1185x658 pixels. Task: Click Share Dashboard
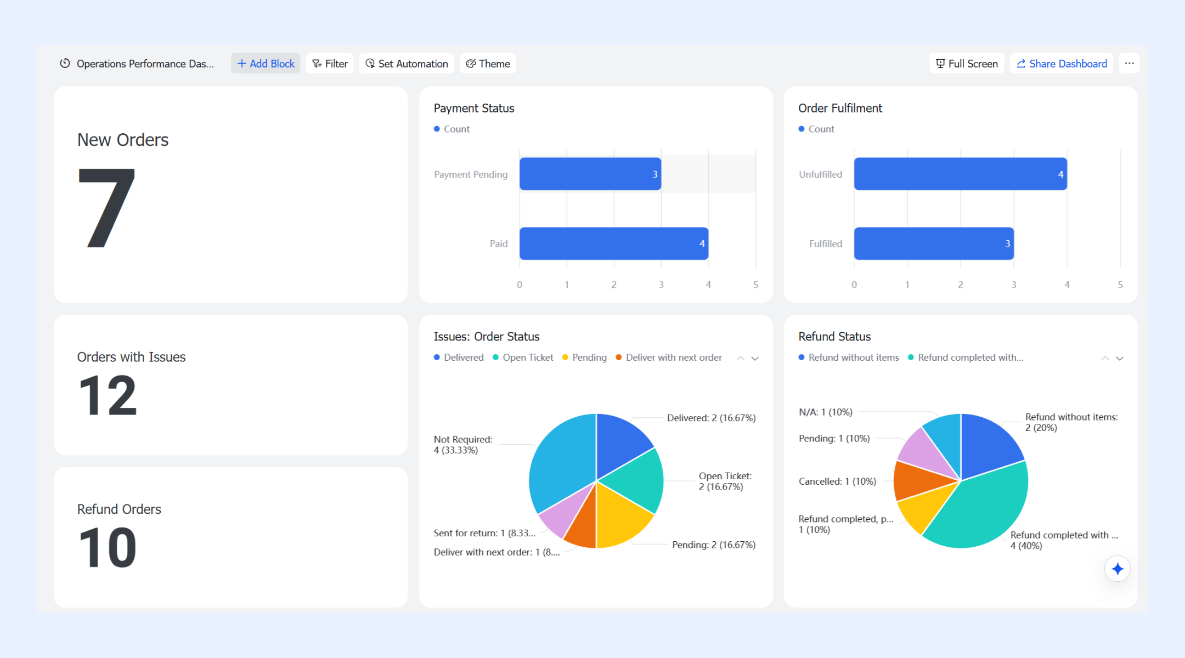[x=1062, y=64]
